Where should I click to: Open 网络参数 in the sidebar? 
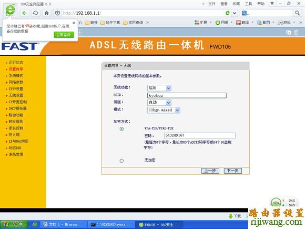point(16,82)
